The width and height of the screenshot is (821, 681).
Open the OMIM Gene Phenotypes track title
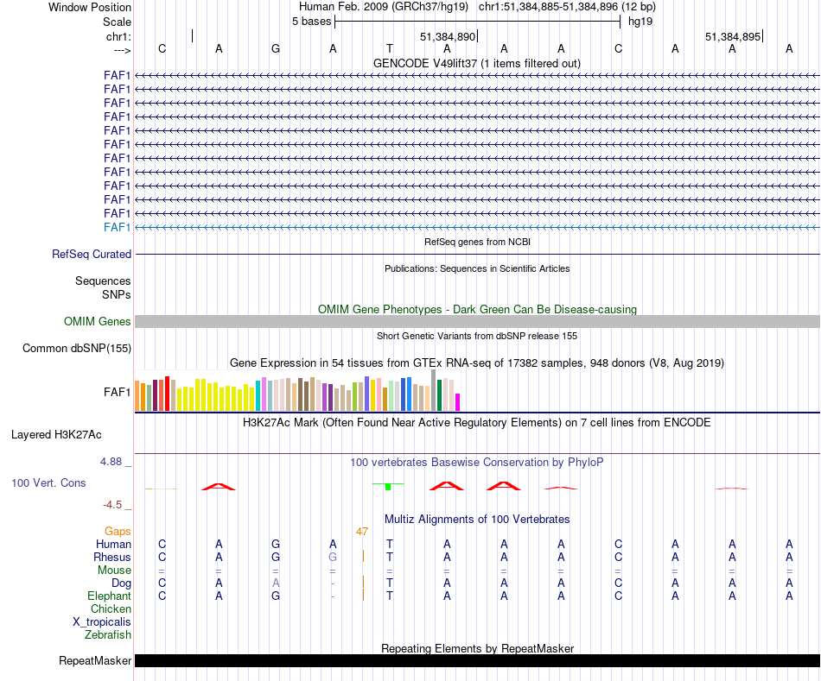click(477, 309)
